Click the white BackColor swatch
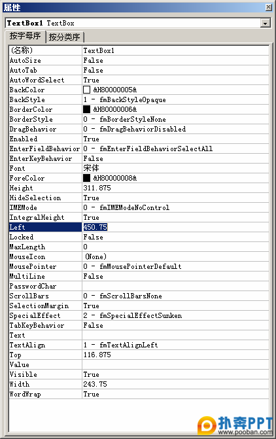This screenshot has height=439, width=276. click(x=87, y=90)
